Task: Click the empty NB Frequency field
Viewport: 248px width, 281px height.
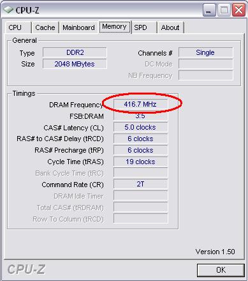Action: [206, 75]
